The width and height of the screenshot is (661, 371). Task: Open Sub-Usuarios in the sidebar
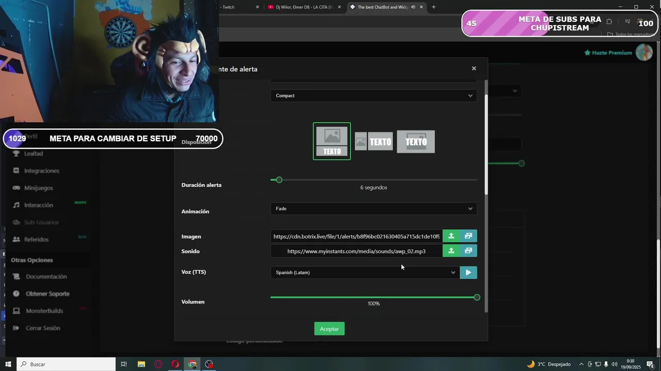tap(41, 222)
